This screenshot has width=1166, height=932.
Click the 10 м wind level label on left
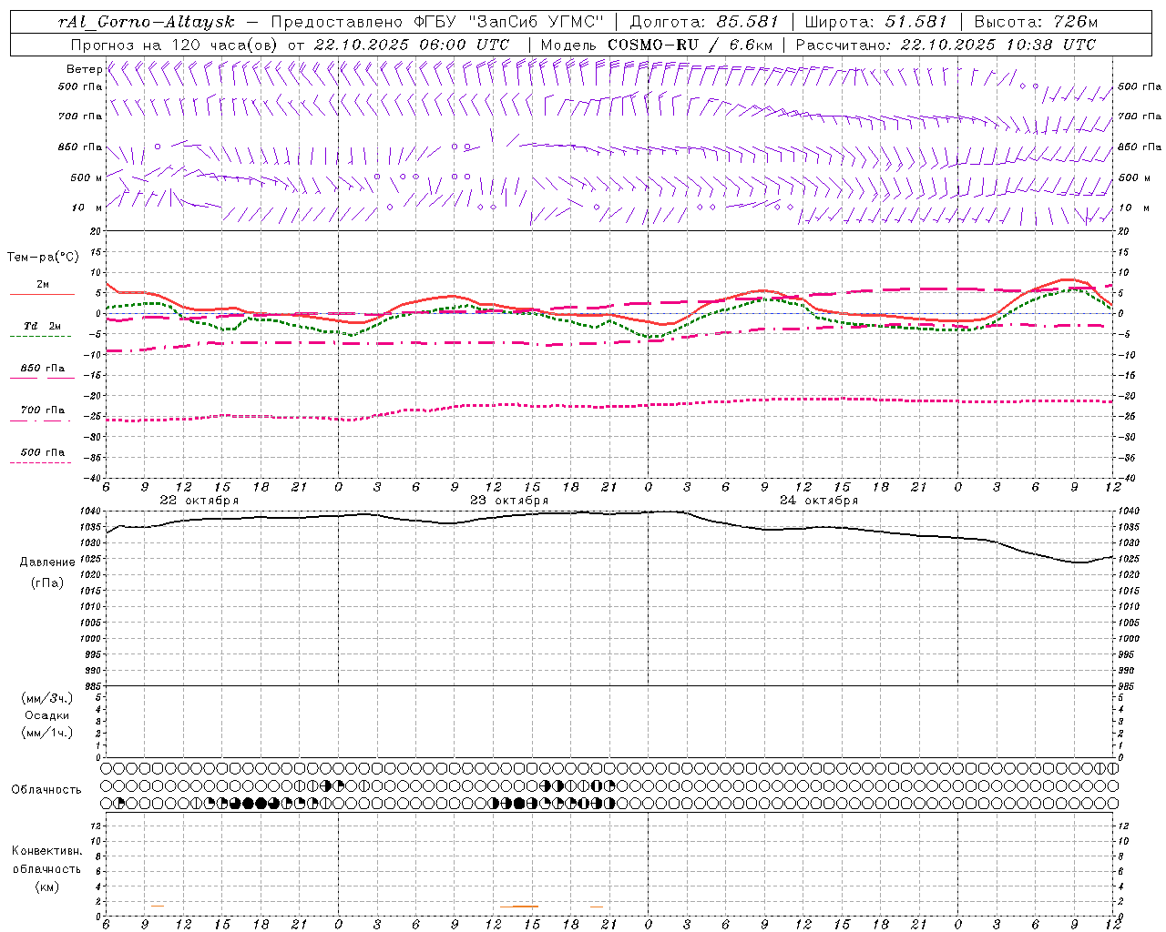point(87,208)
